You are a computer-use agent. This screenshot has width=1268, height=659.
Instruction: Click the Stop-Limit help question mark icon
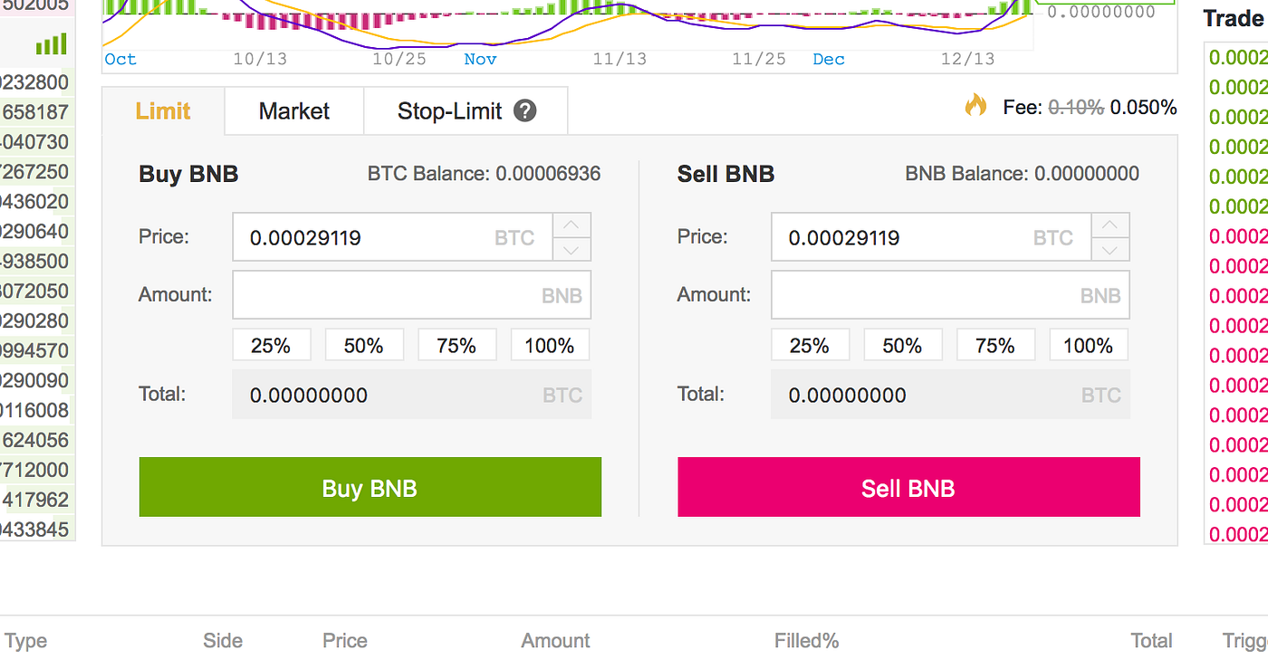coord(525,111)
